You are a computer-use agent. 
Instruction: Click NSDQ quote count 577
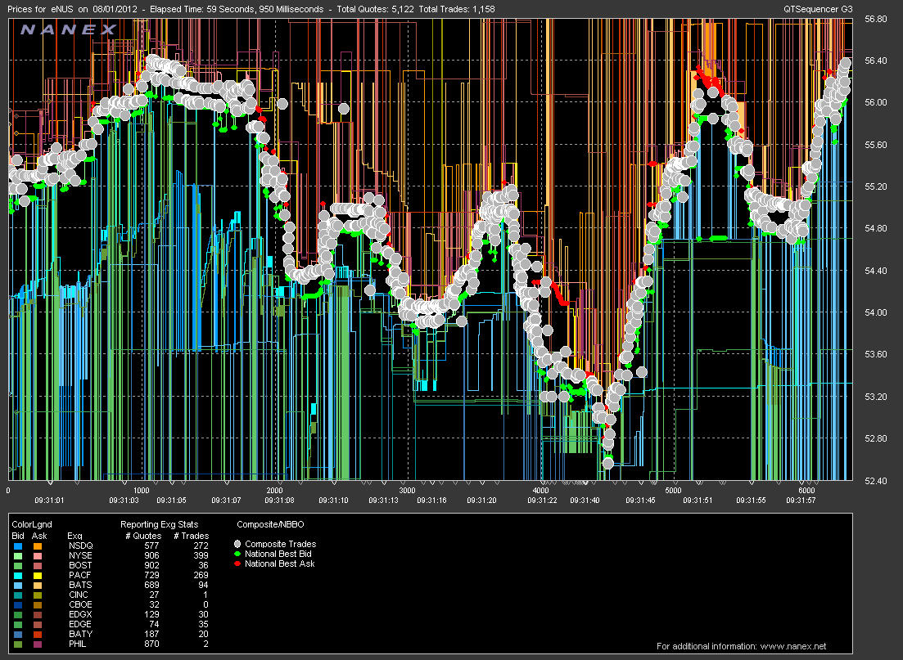tap(151, 546)
